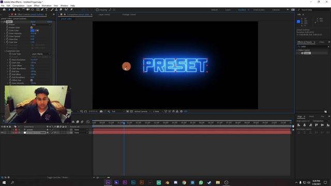
Task: Toggle the Glow Intensity stopwatch
Action: (x=7, y=33)
